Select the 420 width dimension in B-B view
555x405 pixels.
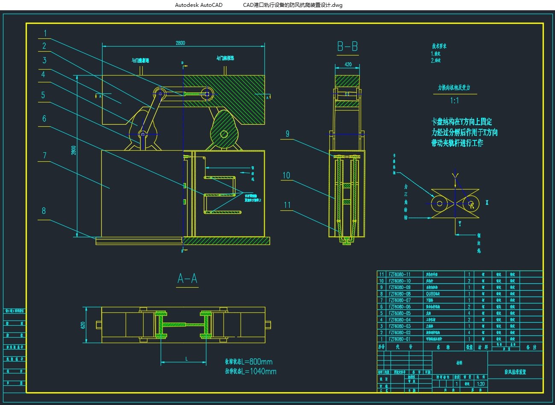[x=348, y=64]
